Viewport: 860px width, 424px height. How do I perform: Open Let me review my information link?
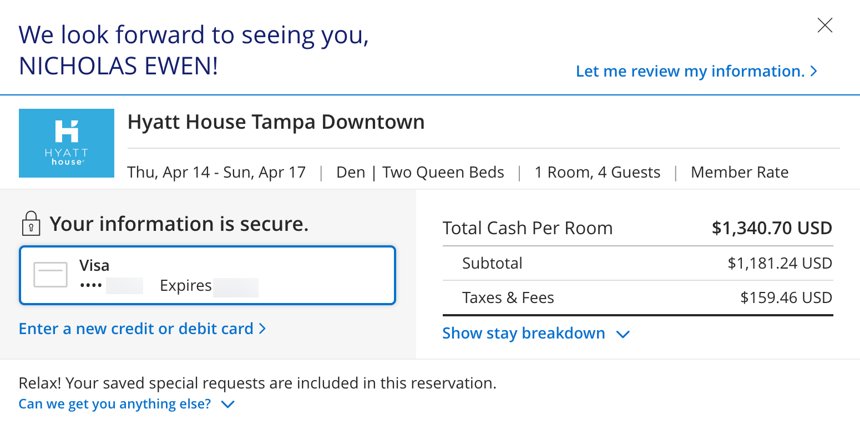pos(690,71)
